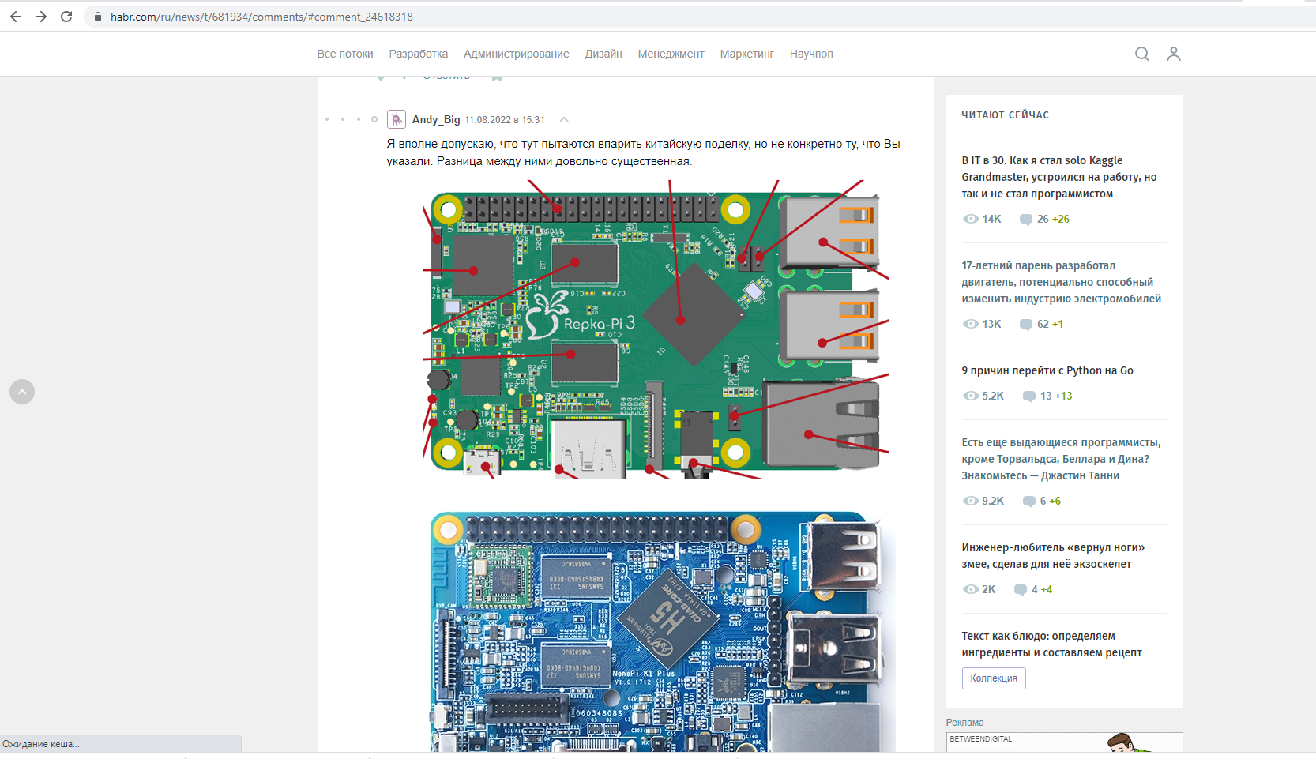Click the comment bubble icon beside 6 +6
This screenshot has height=759, width=1316.
tap(1028, 502)
